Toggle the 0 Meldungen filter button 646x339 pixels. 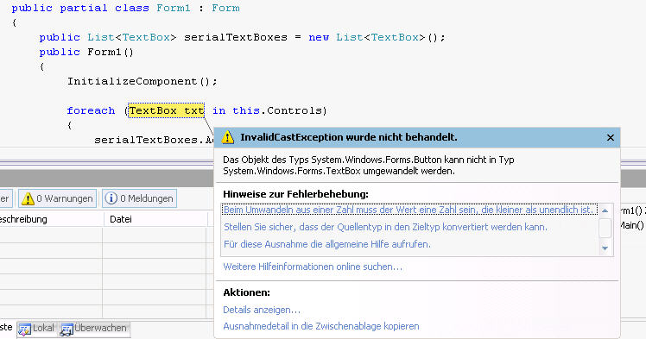[139, 198]
